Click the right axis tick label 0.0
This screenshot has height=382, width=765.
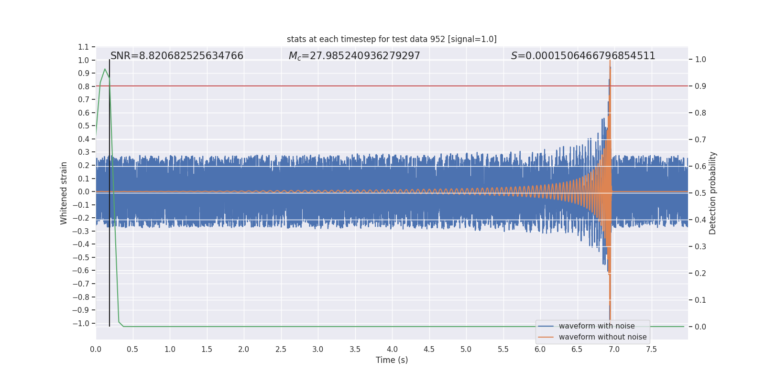click(700, 327)
